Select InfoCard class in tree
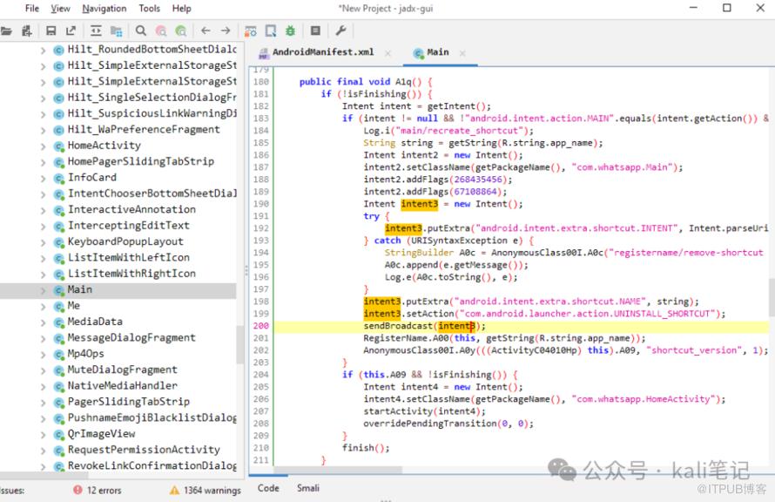Viewport: 775px width, 502px height. point(91,178)
